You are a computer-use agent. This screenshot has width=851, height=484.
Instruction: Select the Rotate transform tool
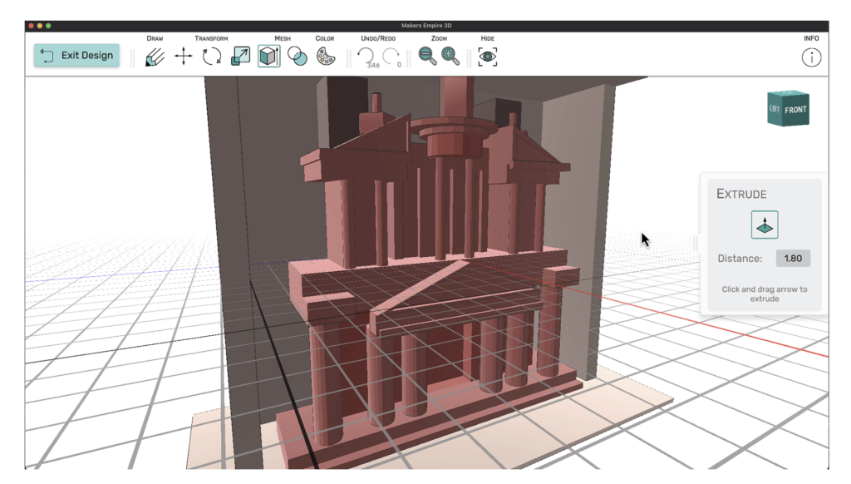212,57
